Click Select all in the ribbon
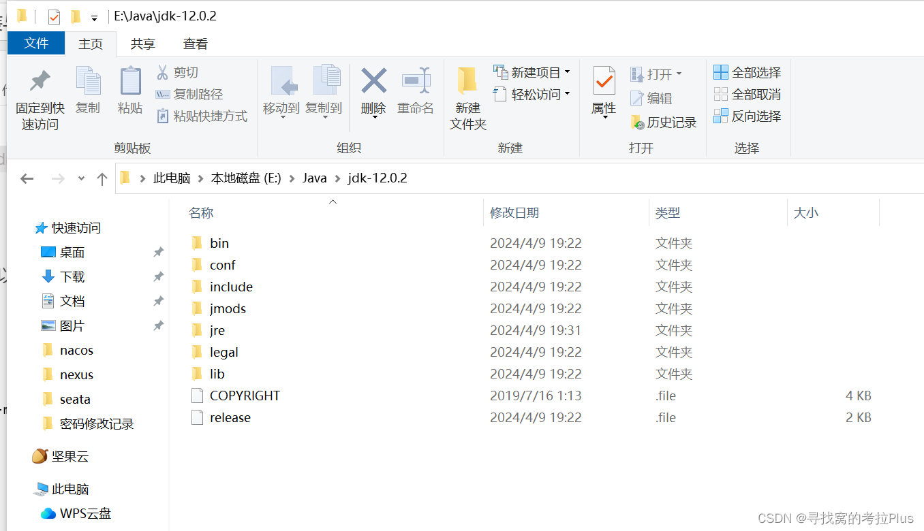The image size is (924, 531). [748, 72]
